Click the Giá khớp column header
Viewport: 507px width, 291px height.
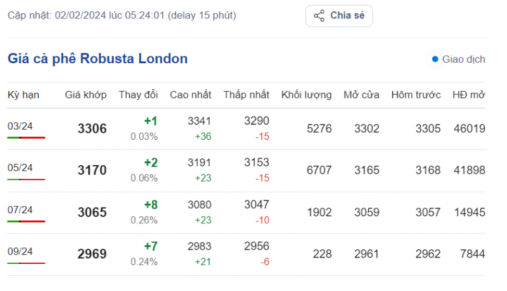(86, 95)
